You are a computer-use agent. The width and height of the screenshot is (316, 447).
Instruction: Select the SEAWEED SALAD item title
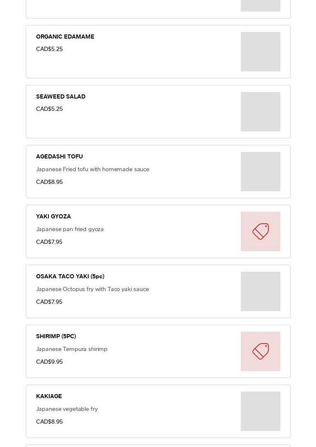pyautogui.click(x=61, y=96)
